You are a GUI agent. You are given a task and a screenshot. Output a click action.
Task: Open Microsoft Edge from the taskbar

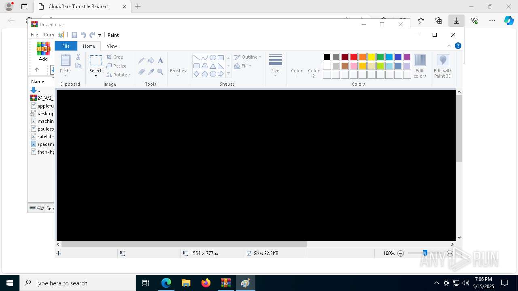point(166,283)
